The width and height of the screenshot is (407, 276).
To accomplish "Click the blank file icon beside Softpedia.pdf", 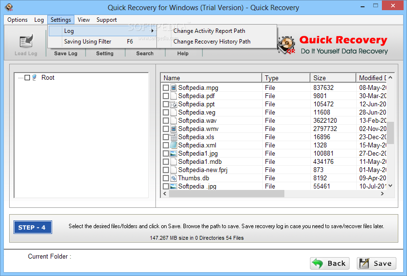I will (174, 96).
